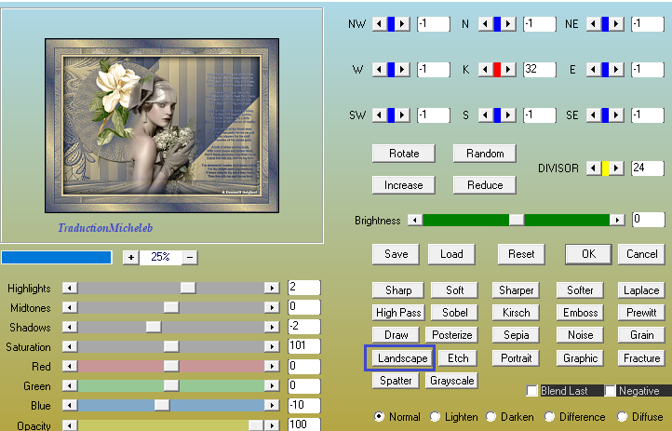Viewport: 672px width, 431px height.
Task: Cancel the filter dialog
Action: pos(641,254)
